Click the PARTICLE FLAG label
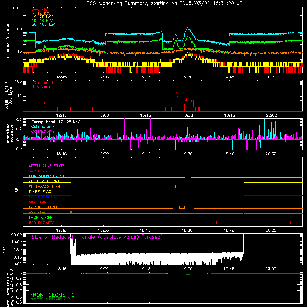The width and height of the screenshot is (307, 307). pos(43,207)
